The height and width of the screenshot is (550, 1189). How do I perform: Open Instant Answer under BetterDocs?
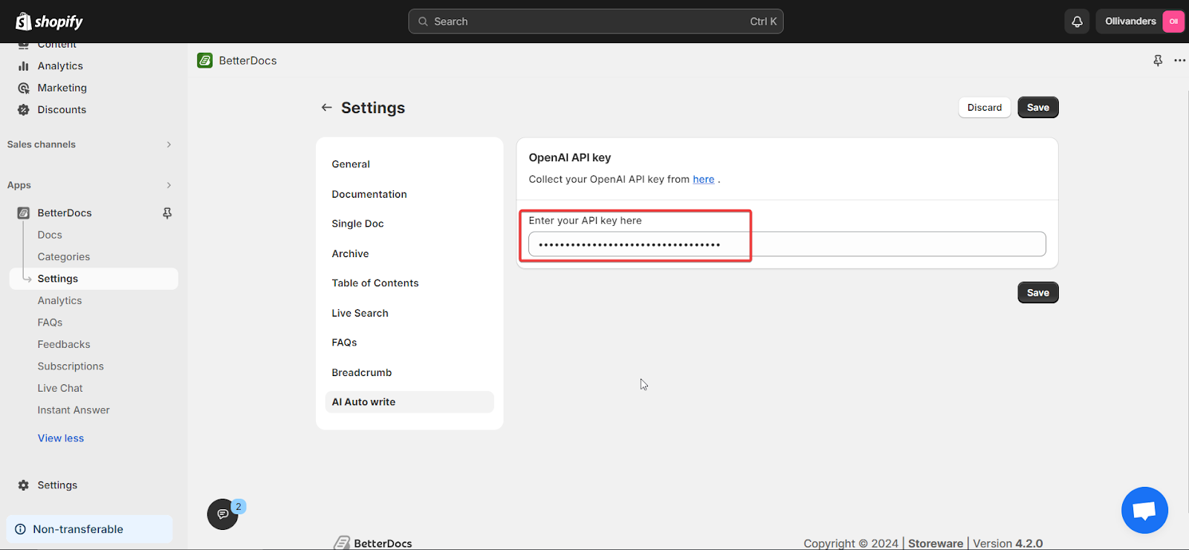[x=74, y=410]
